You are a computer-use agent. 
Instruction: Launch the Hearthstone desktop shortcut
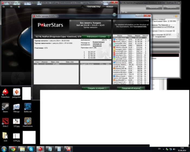click(x=28, y=122)
